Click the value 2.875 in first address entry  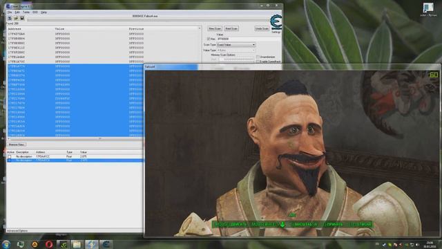pyautogui.click(x=84, y=156)
